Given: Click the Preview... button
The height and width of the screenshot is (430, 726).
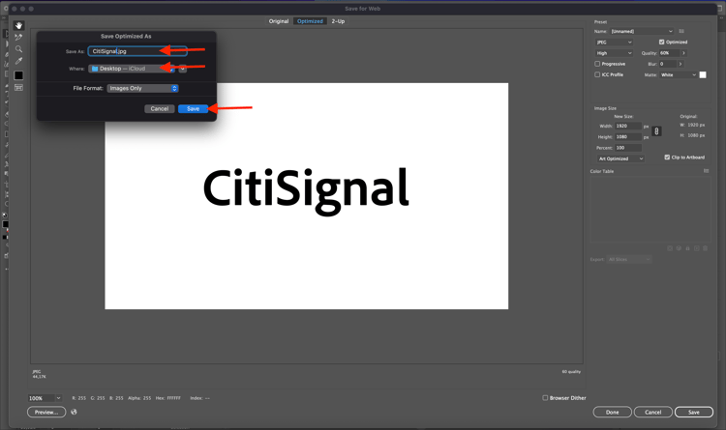Looking at the screenshot, I should pos(46,412).
